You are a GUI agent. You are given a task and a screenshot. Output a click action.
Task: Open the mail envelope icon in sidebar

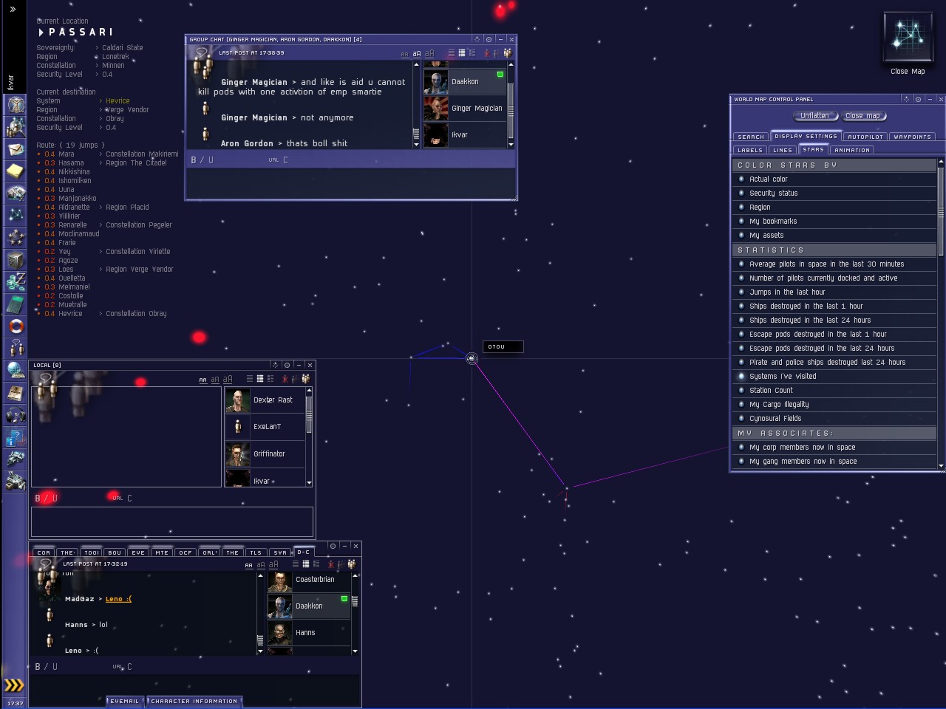pos(16,149)
